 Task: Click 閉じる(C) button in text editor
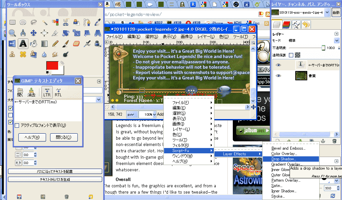[64, 137]
